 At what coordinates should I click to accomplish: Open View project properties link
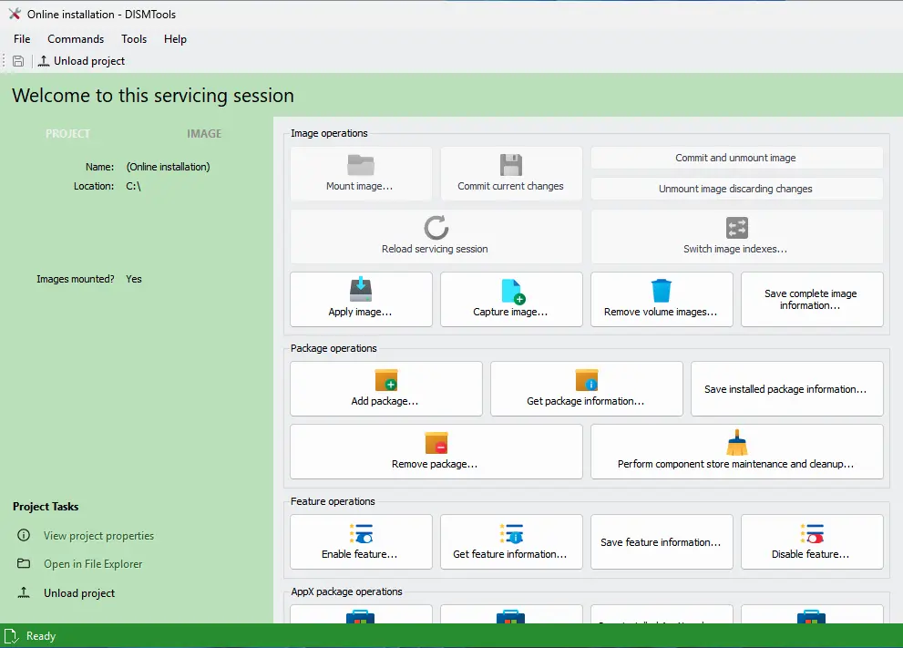[99, 536]
